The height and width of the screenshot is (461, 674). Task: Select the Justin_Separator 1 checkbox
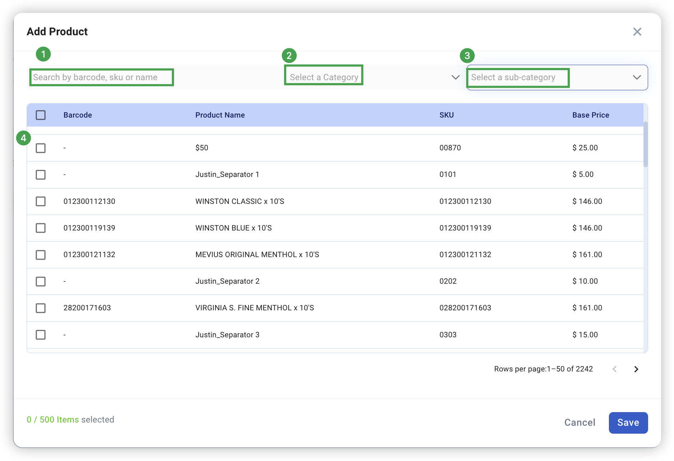(41, 174)
